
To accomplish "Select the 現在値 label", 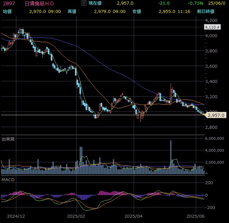I will coord(95,3).
